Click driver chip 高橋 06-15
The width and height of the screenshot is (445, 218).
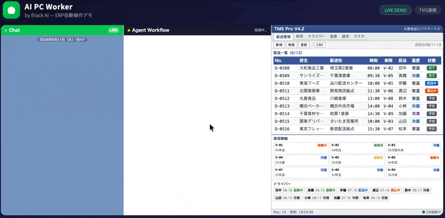pos(322,190)
